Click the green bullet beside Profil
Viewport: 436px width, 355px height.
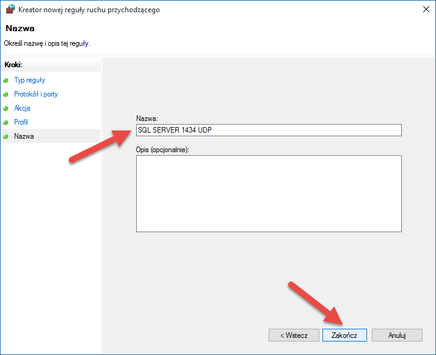[x=6, y=122]
